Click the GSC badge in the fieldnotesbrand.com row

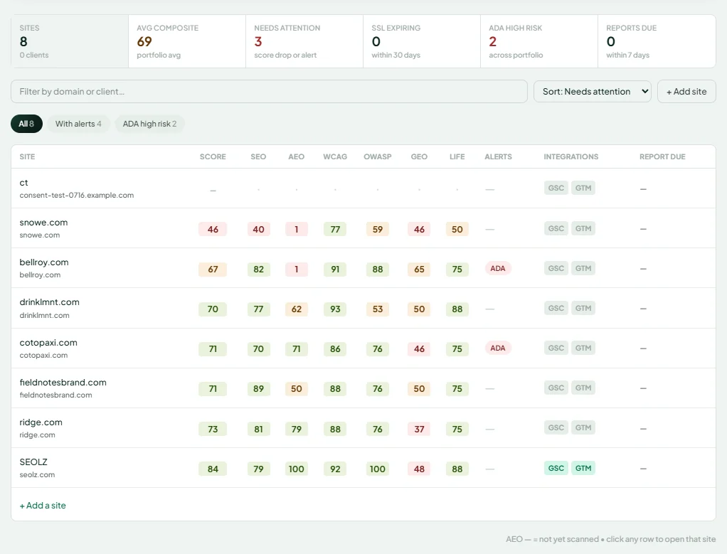click(x=556, y=388)
